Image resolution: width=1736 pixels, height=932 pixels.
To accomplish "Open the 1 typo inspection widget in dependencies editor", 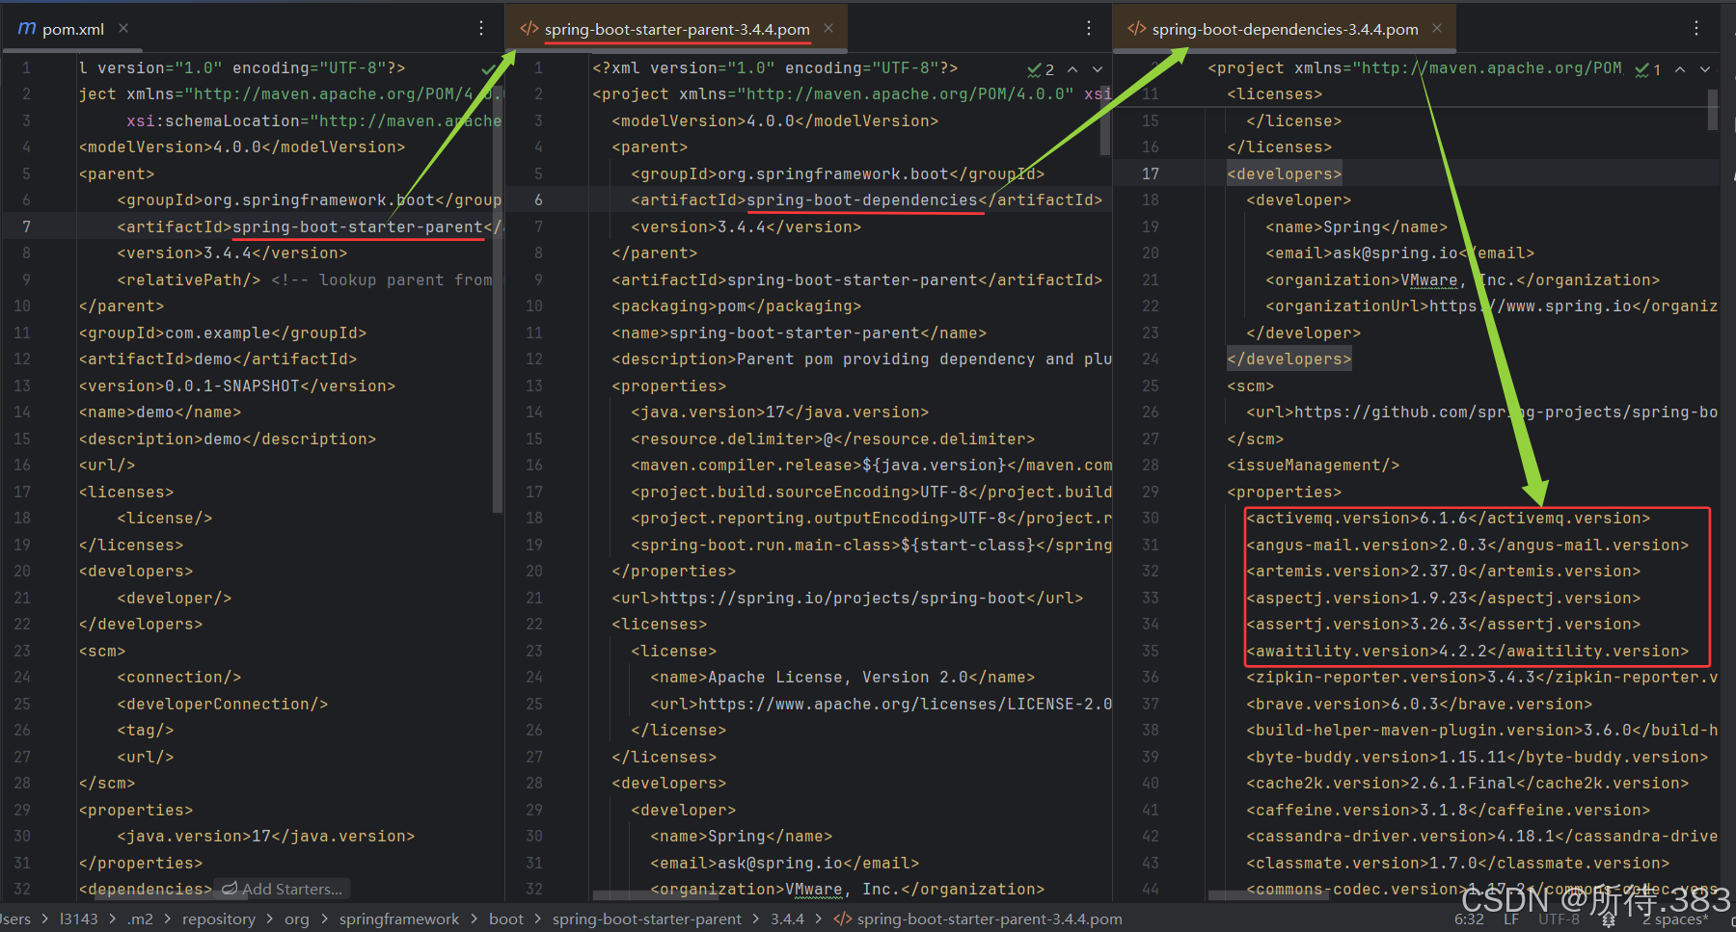I will (x=1647, y=69).
